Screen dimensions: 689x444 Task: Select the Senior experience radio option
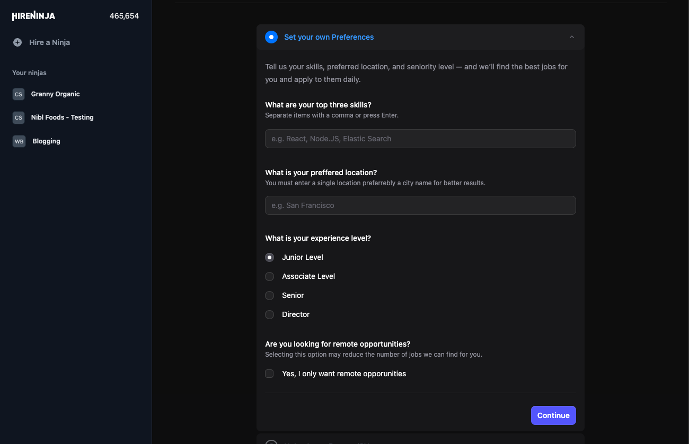coord(269,295)
